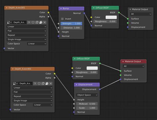Collapse Diffuse BSDF node with unconnected Normal
Image resolution: width=157 pixels, height=120 pixels.
point(75,59)
